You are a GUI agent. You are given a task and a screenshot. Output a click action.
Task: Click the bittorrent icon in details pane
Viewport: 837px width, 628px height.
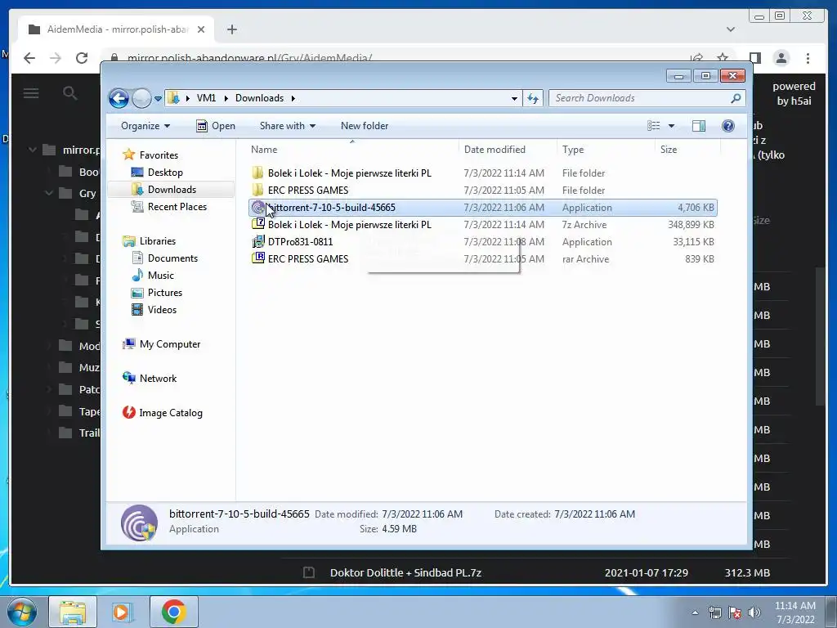[139, 523]
